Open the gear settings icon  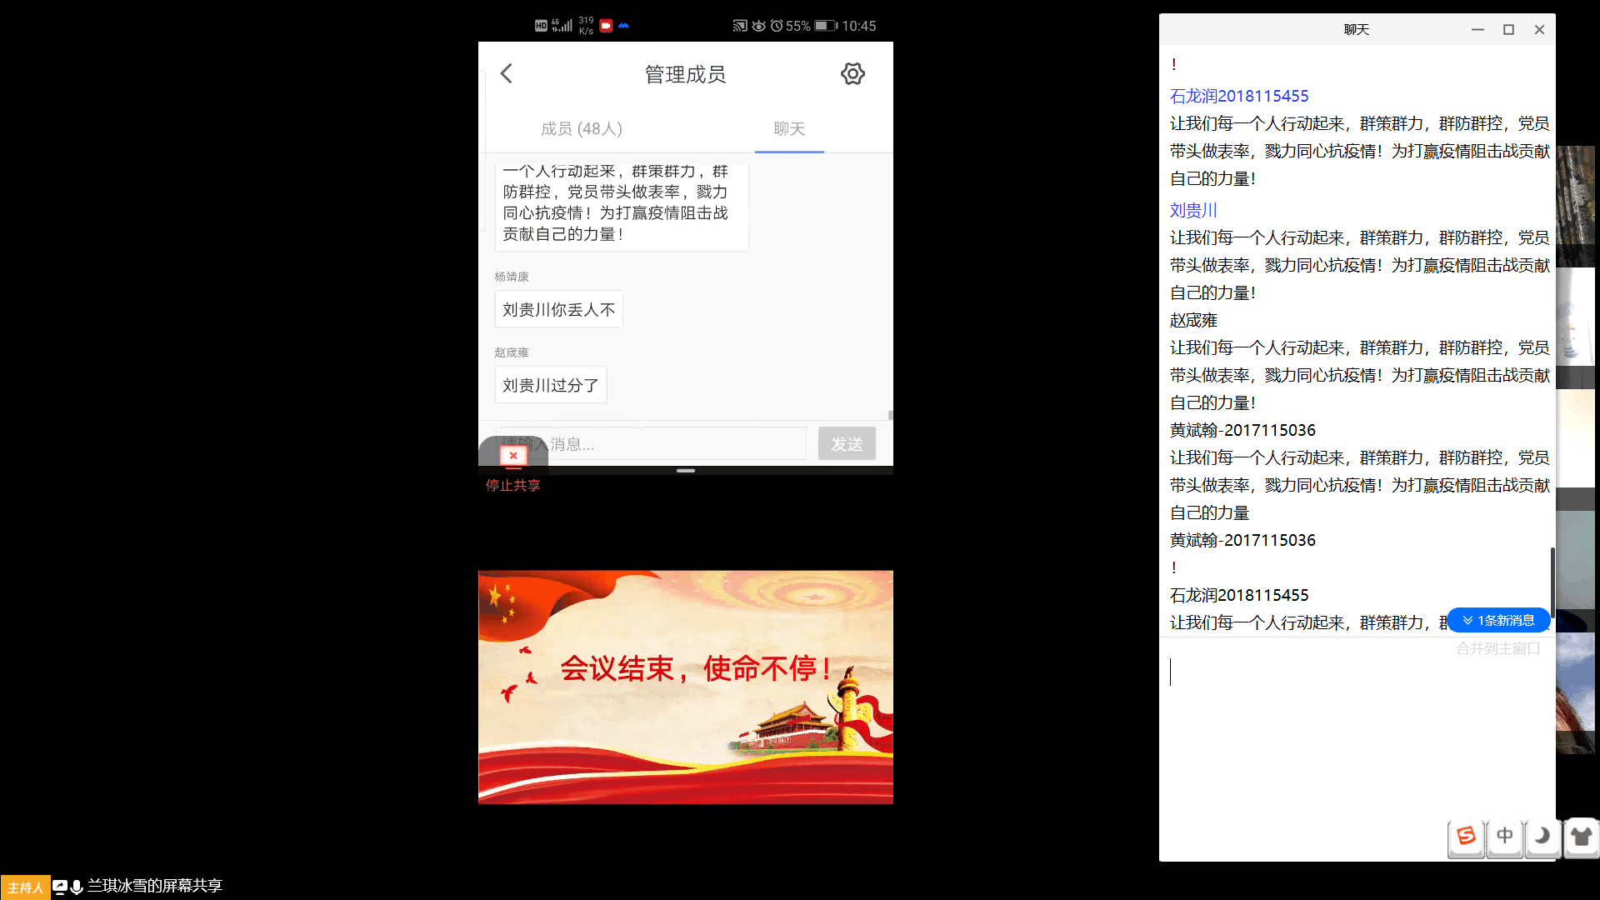click(852, 73)
